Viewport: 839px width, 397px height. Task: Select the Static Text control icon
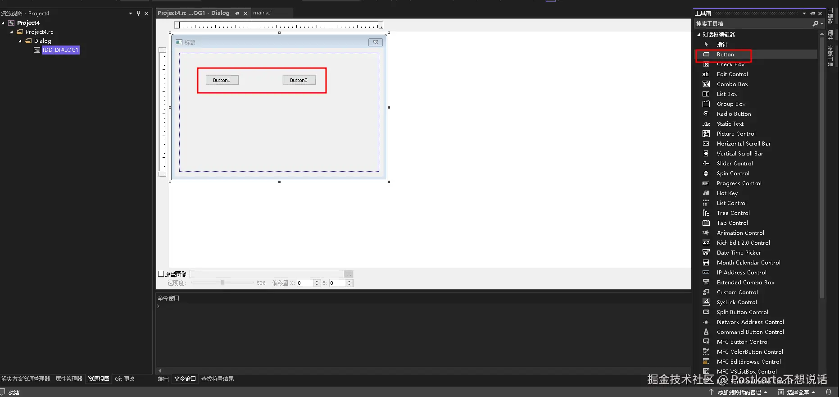pyautogui.click(x=706, y=123)
